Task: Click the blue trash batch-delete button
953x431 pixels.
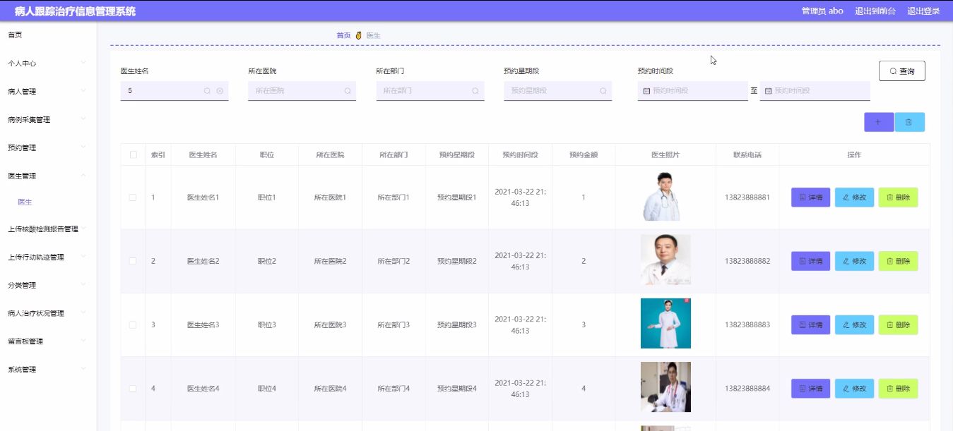Action: (909, 122)
